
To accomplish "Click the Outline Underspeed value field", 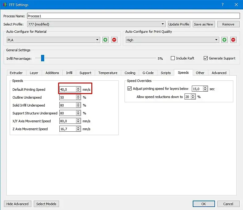I will point(68,97).
